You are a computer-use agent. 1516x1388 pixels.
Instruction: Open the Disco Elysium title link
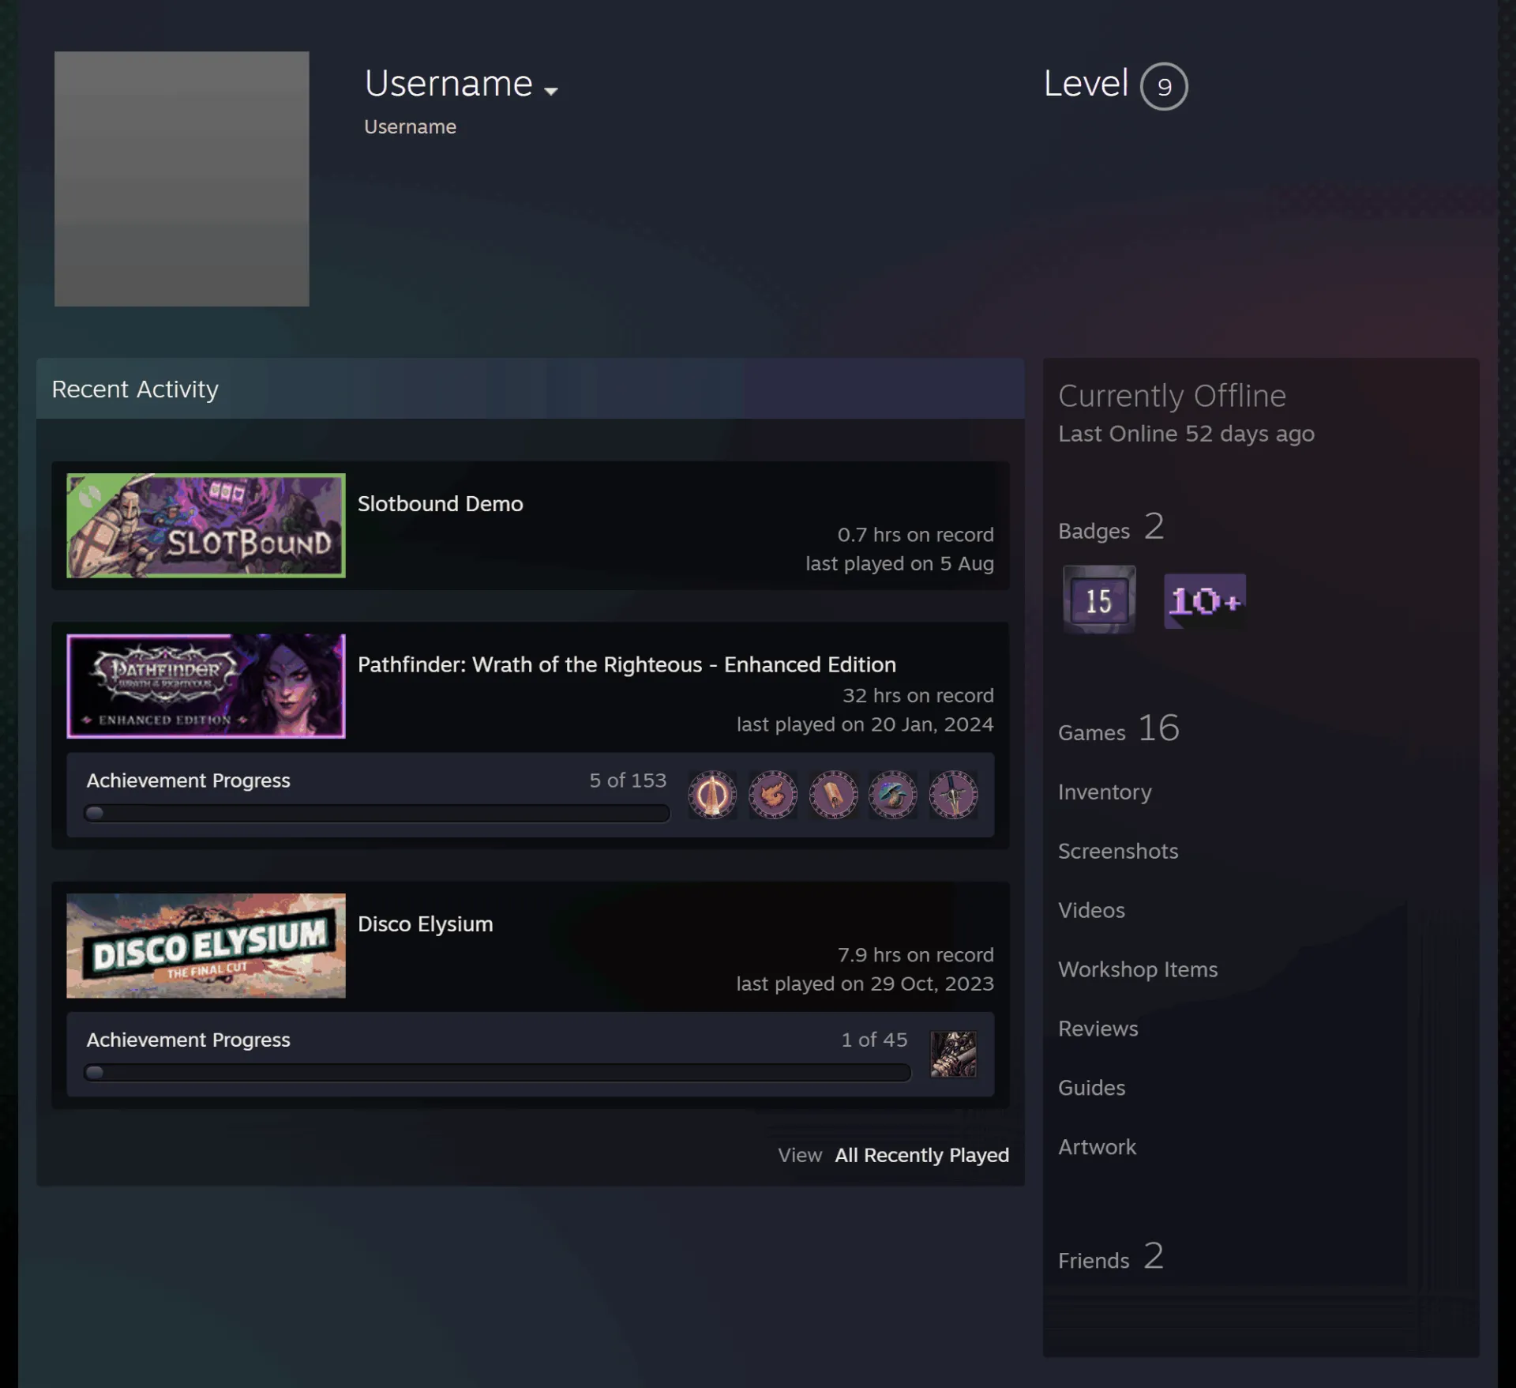click(425, 924)
